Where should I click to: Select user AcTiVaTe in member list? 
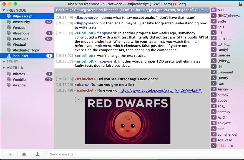click(x=225, y=140)
